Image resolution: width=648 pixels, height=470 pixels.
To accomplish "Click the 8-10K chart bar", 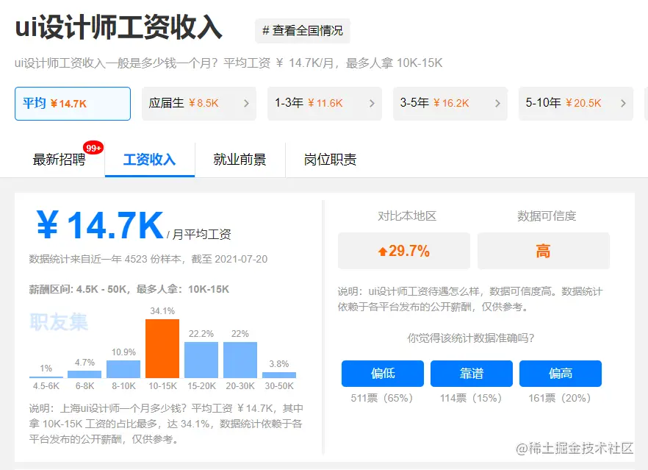I will click(x=123, y=369).
